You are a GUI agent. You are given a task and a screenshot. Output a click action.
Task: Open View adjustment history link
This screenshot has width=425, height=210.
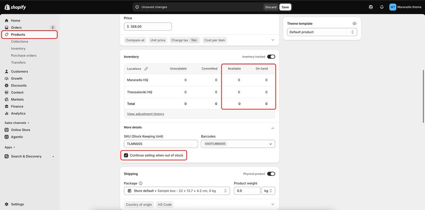pyautogui.click(x=146, y=114)
